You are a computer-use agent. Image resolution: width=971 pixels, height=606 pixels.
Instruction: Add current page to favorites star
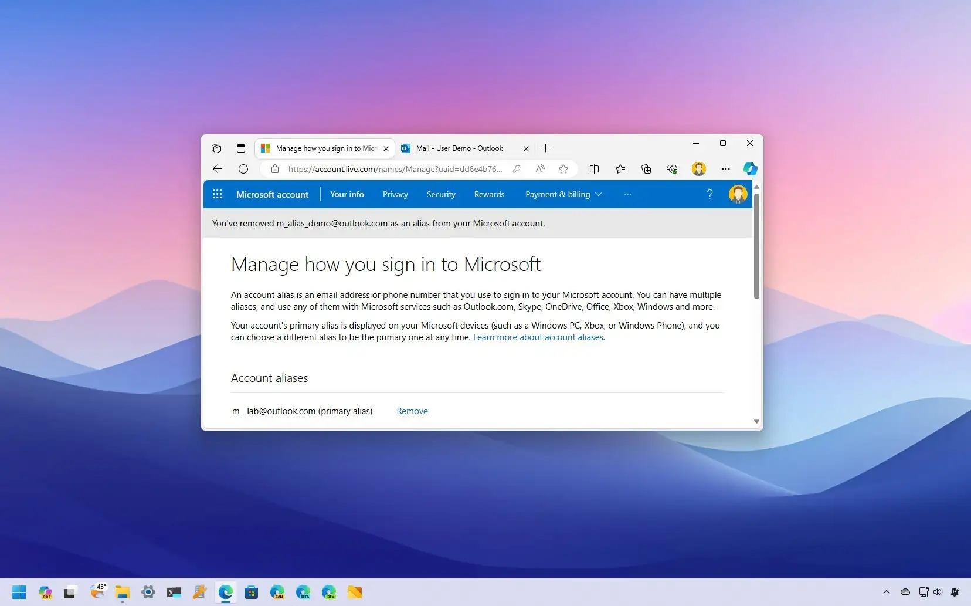point(563,169)
